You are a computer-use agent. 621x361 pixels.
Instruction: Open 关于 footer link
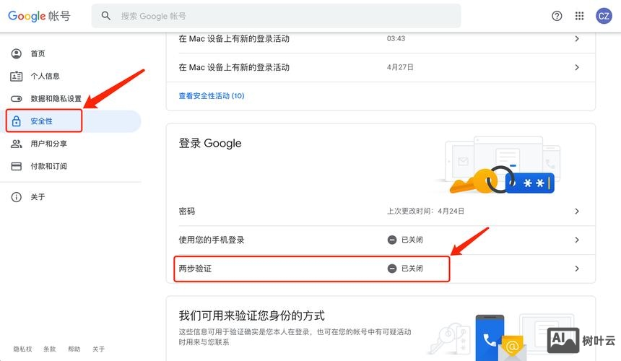tap(99, 349)
